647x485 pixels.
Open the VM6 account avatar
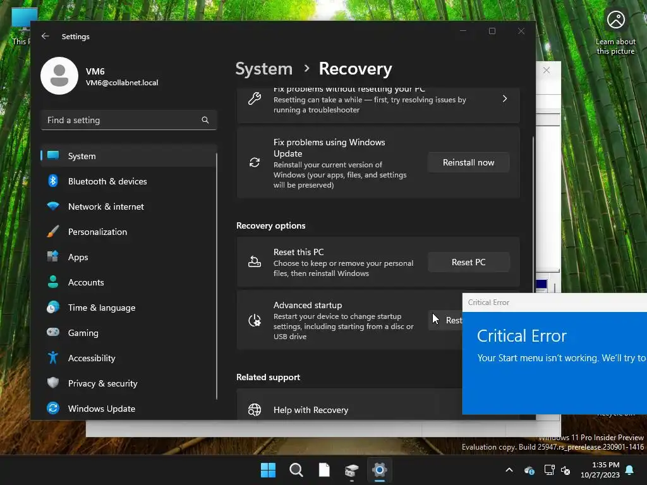[59, 76]
